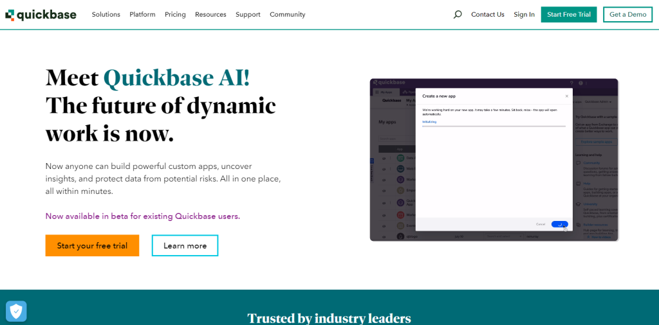Open the Contact Us link

(x=488, y=14)
